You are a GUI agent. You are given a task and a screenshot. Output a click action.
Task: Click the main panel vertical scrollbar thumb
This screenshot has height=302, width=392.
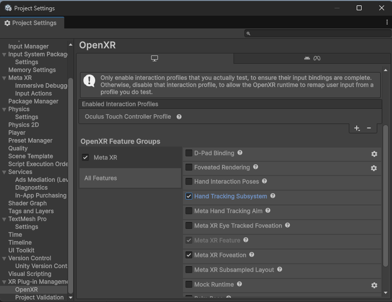click(386, 196)
